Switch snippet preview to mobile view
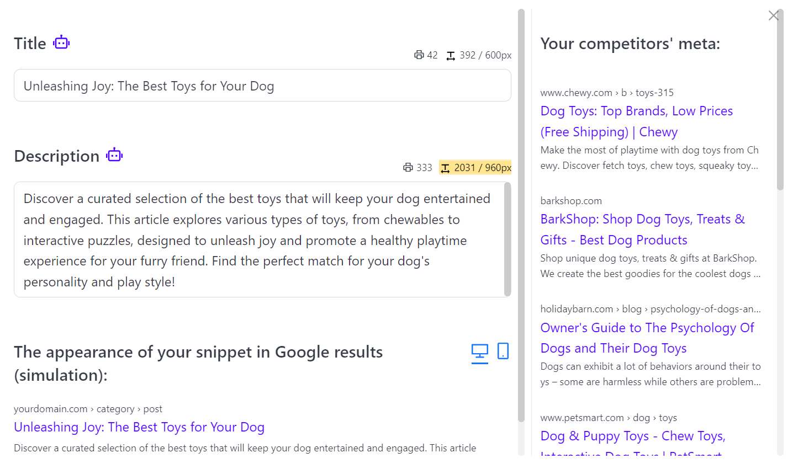The height and width of the screenshot is (474, 793). point(503,351)
